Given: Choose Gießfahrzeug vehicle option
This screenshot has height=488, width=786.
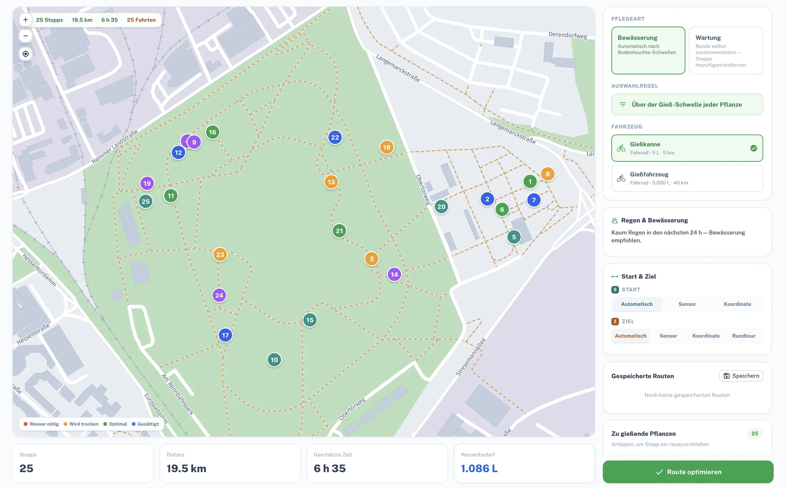Looking at the screenshot, I should coord(687,178).
